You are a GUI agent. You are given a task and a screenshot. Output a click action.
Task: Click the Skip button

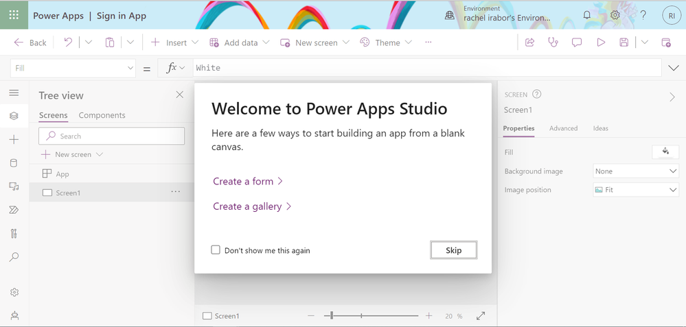pos(454,250)
